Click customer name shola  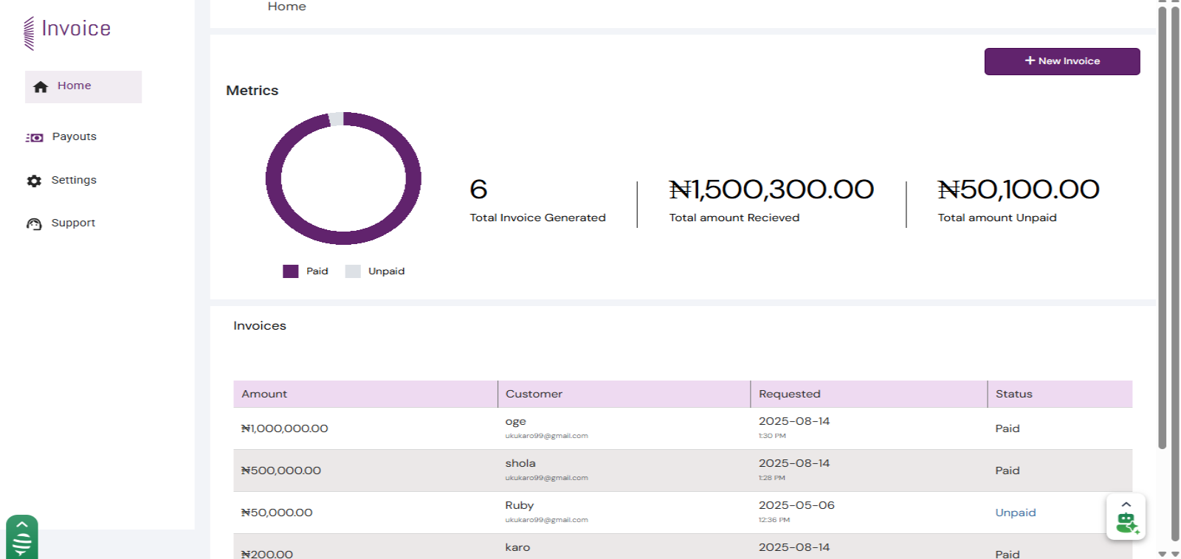click(520, 463)
